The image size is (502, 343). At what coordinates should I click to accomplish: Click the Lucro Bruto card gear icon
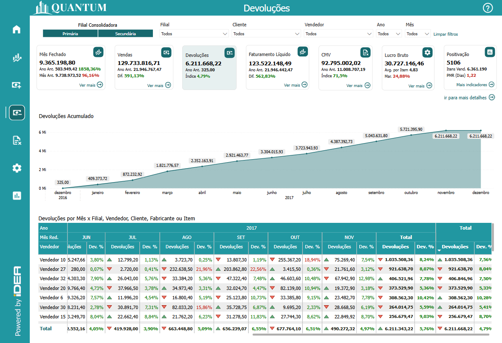[x=427, y=52]
